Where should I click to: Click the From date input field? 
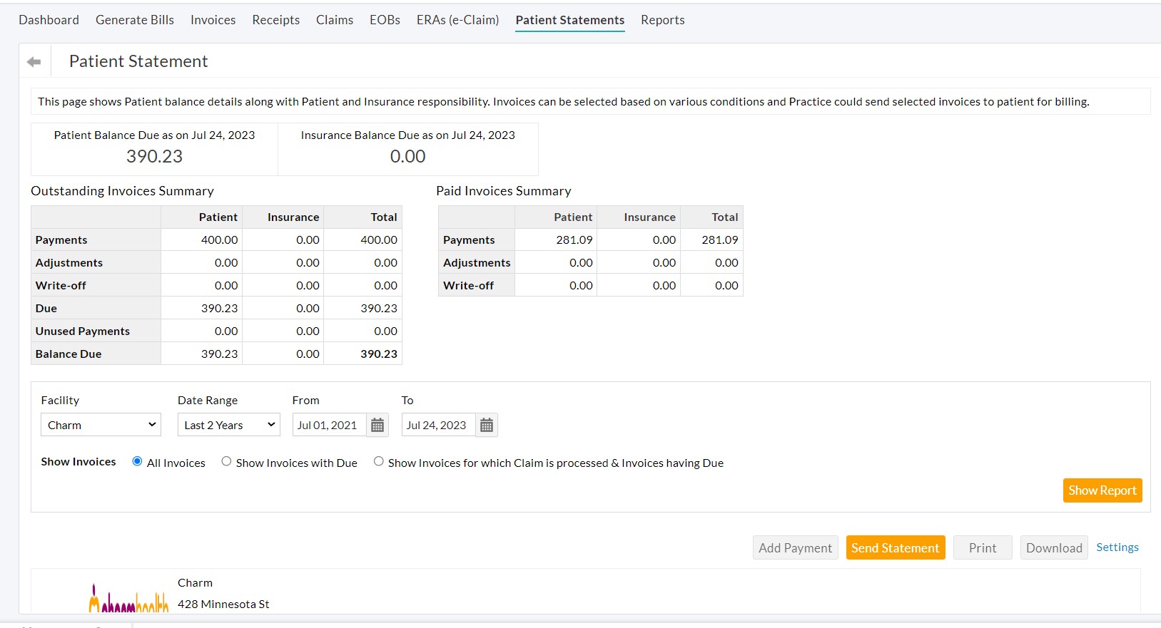coord(328,425)
